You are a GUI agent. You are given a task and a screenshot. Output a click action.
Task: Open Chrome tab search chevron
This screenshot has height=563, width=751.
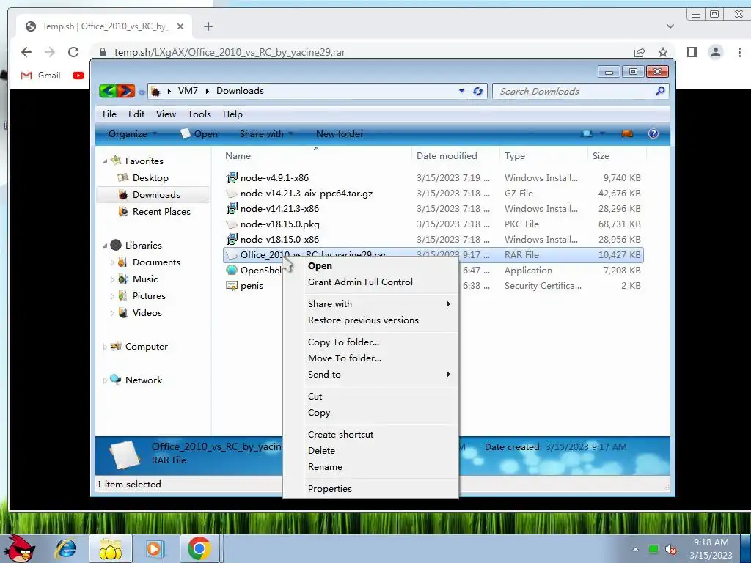pos(670,26)
